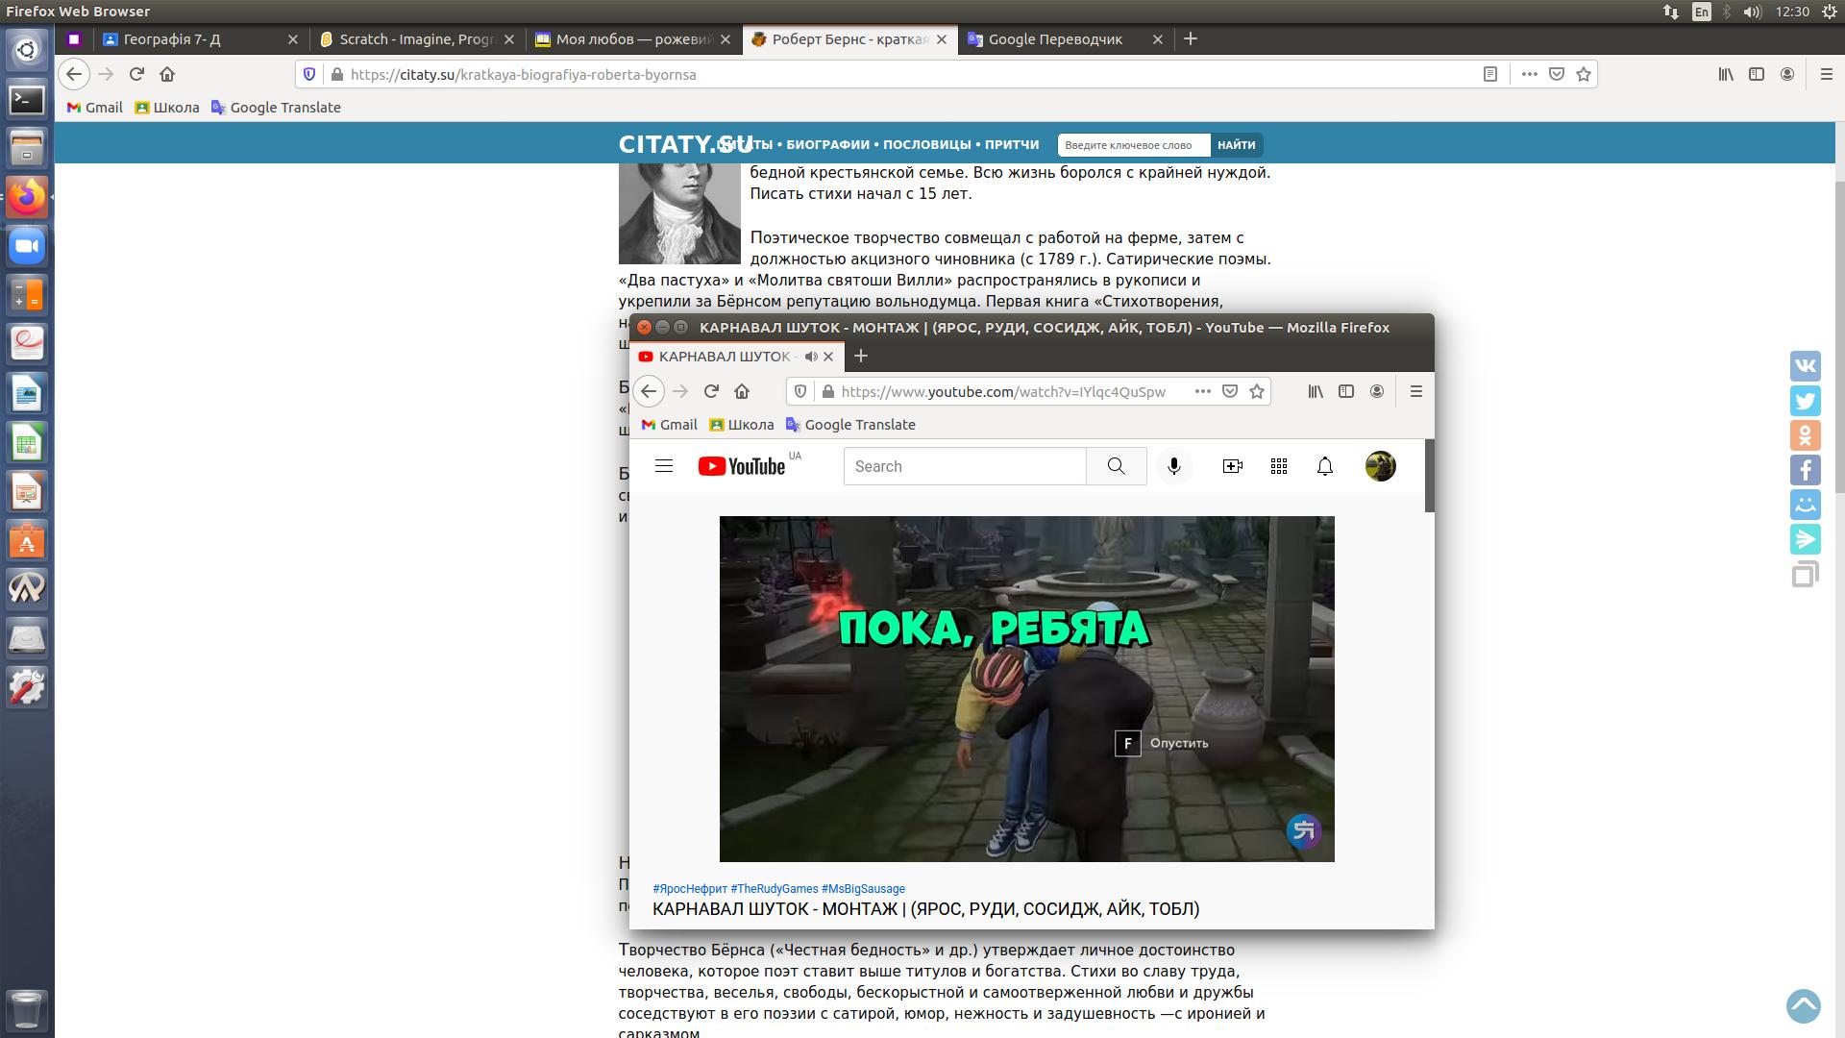Toggle reader view in the citaty.su address bar
Viewport: 1845px width, 1038px height.
point(1489,74)
